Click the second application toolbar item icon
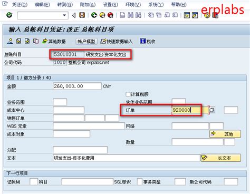Viewport: 250px width, 194px height. tap(18, 41)
